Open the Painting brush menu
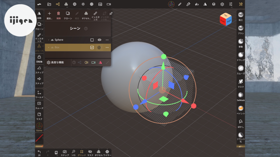Viewport: 280px width, 157px height. click(x=188, y=4)
